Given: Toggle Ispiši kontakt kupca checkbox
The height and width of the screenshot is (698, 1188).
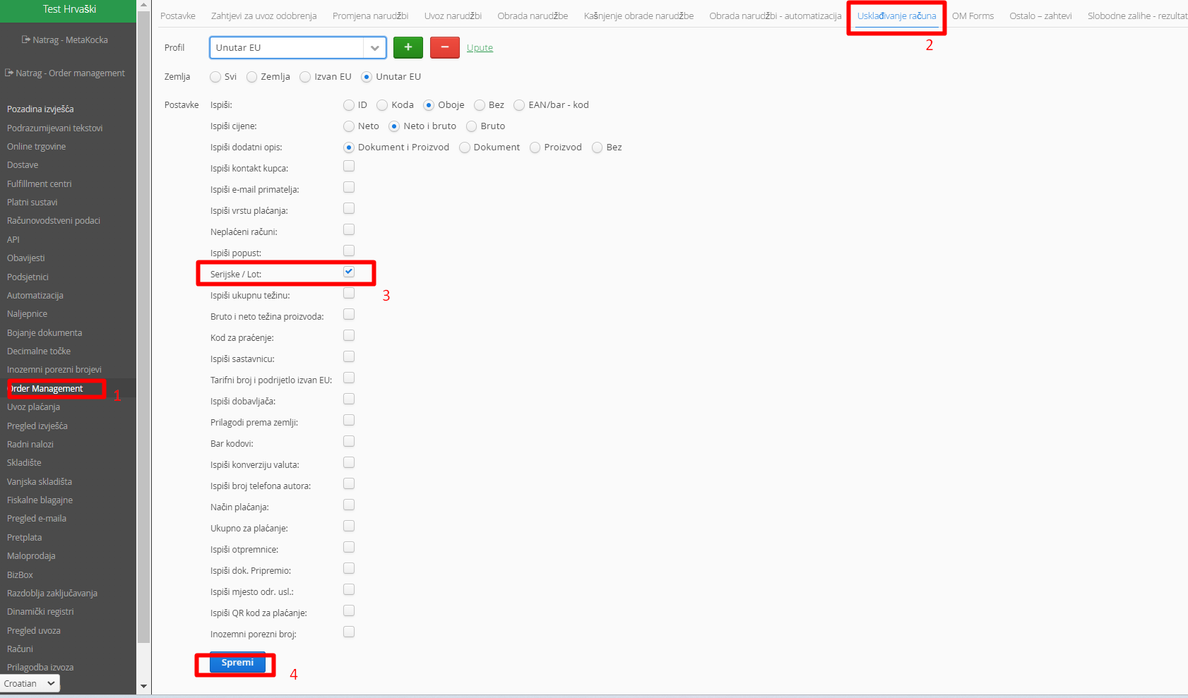Looking at the screenshot, I should click(349, 166).
